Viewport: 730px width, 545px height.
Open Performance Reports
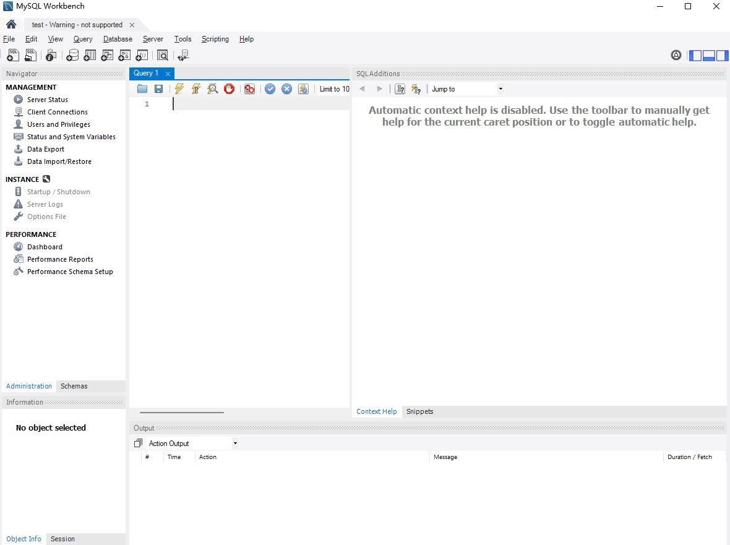60,259
